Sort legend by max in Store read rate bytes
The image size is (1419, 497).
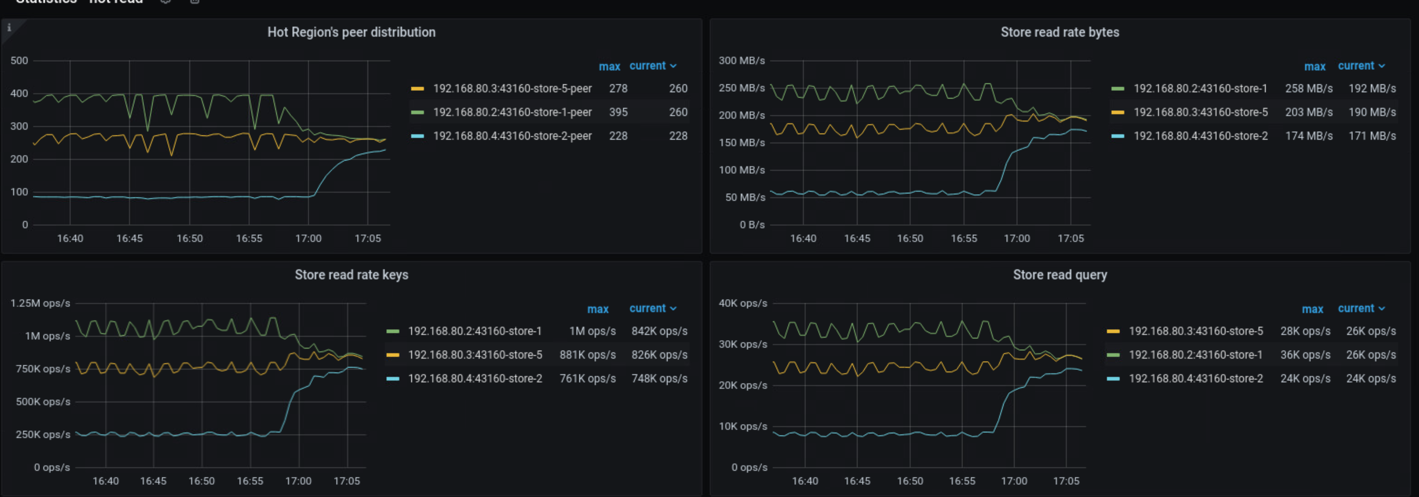(1315, 66)
